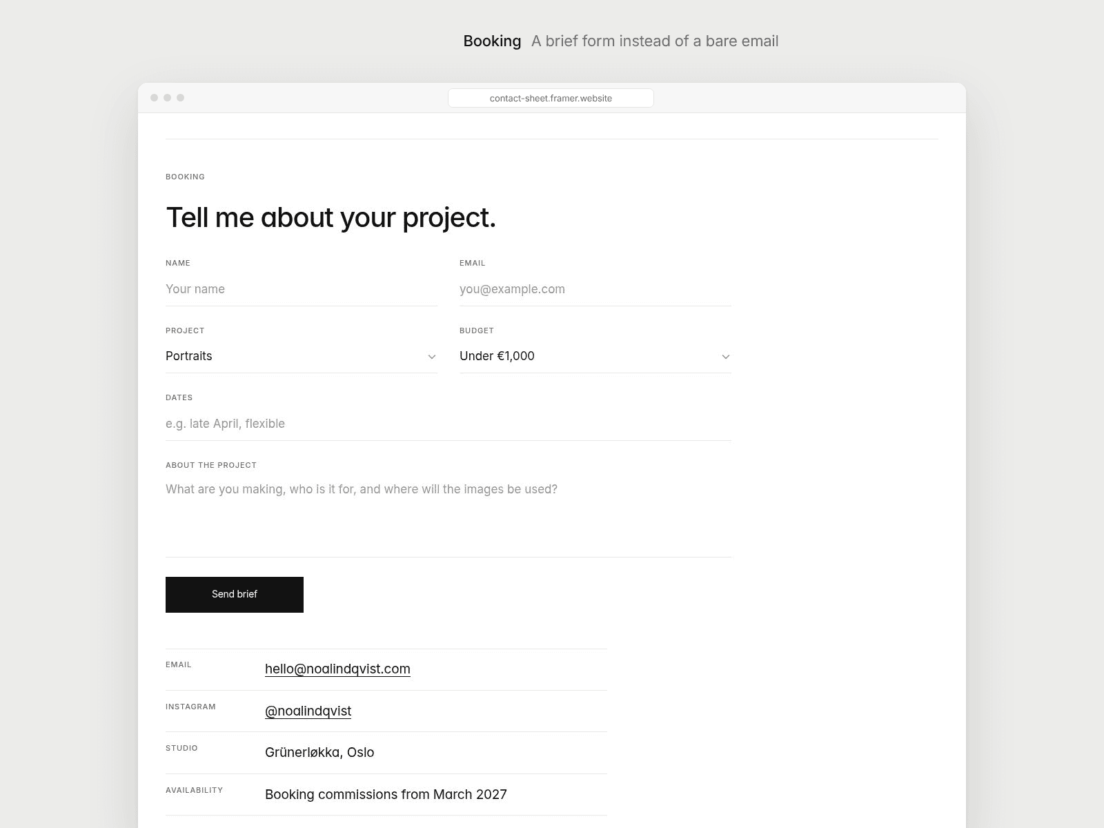The width and height of the screenshot is (1104, 828).
Task: Visit the @noalindqvist Instagram link
Action: pyautogui.click(x=308, y=711)
